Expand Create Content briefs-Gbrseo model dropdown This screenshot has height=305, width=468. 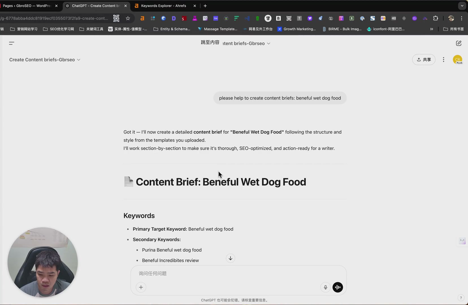tap(45, 60)
